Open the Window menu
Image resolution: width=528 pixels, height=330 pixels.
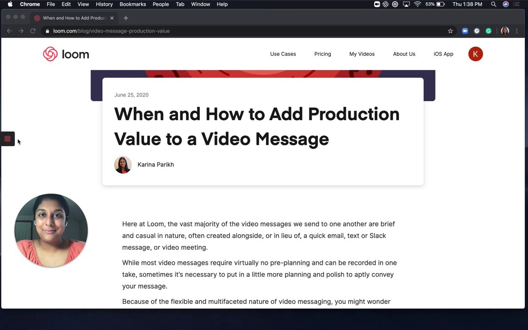pos(201,4)
